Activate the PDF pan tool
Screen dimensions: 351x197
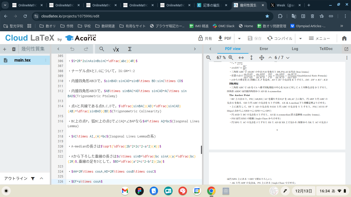coord(261,57)
